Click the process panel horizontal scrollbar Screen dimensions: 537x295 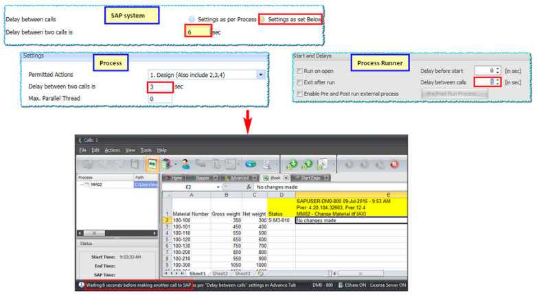[x=117, y=233]
